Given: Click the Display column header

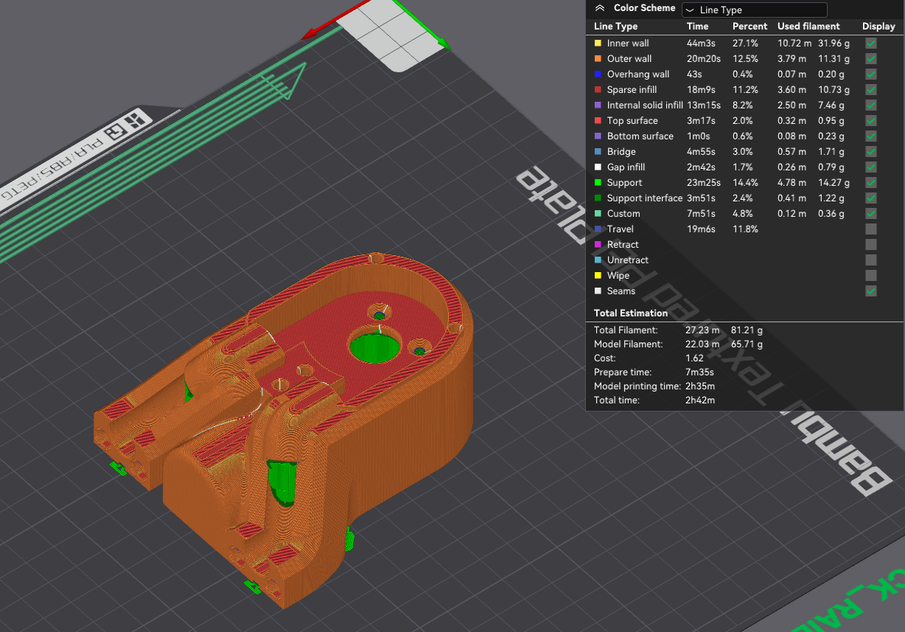Looking at the screenshot, I should click(x=878, y=27).
